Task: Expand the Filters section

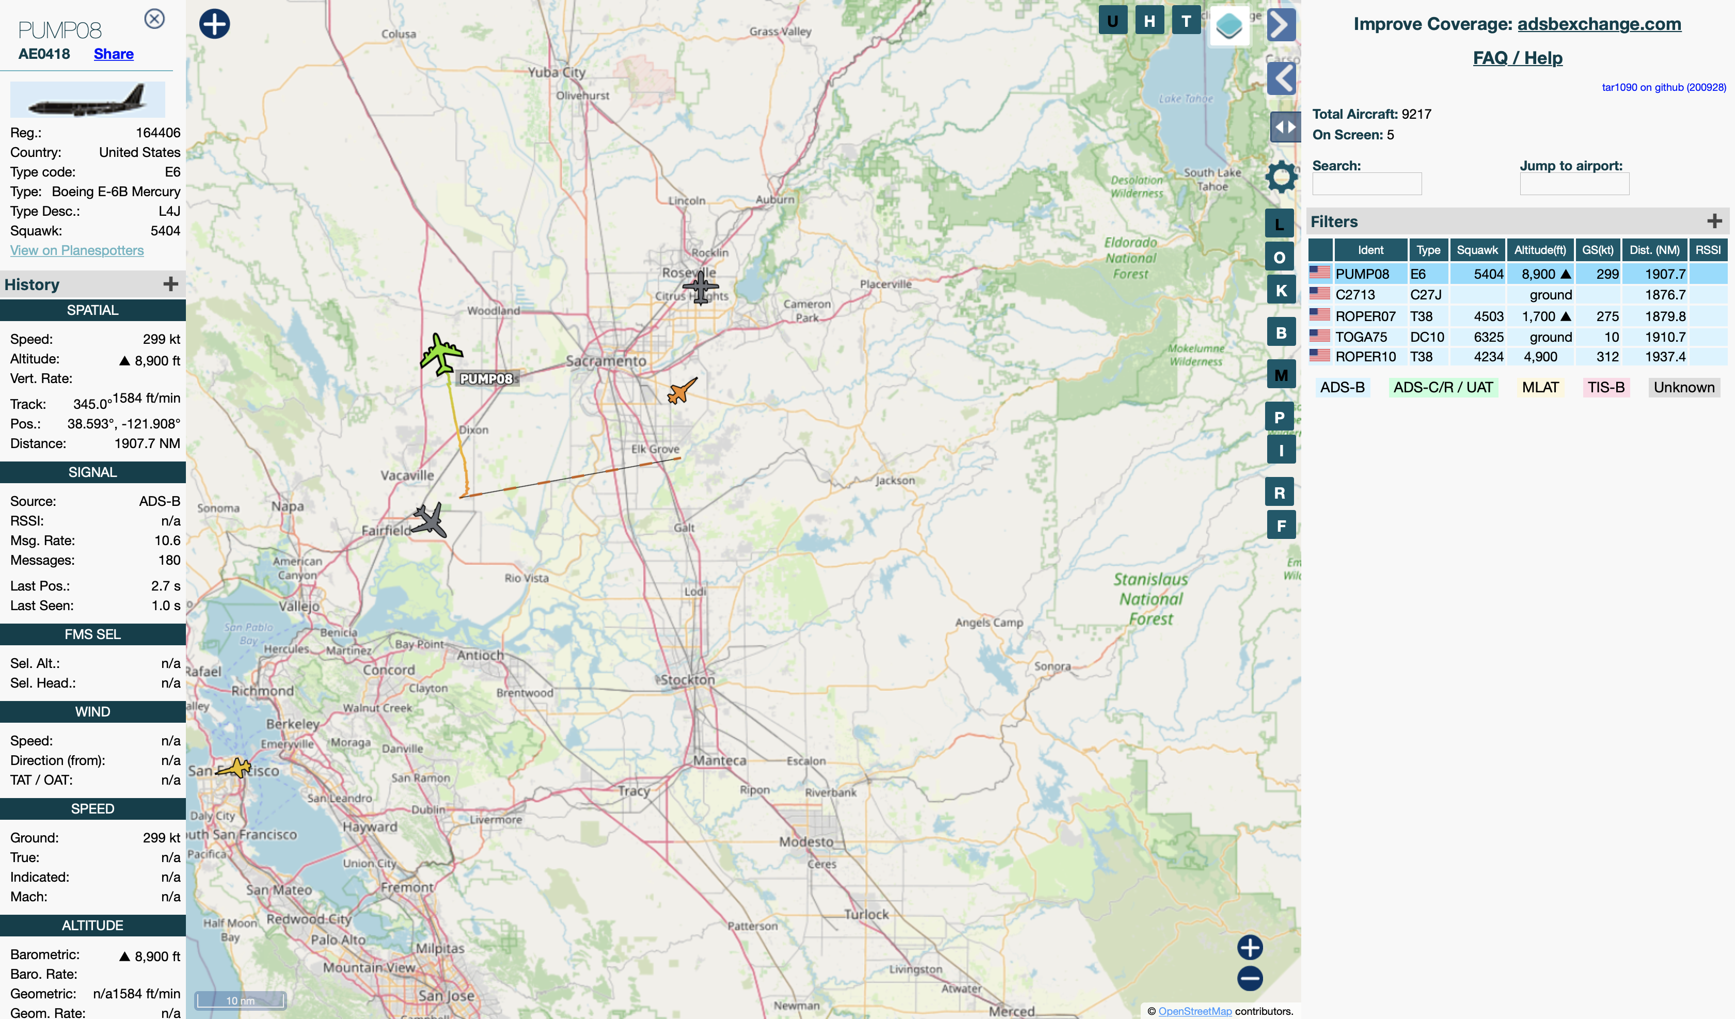Action: click(x=1714, y=221)
